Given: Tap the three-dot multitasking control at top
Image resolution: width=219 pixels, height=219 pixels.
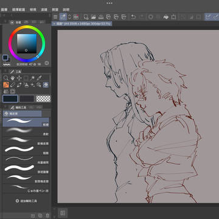Looking at the screenshot, I should 109,3.
